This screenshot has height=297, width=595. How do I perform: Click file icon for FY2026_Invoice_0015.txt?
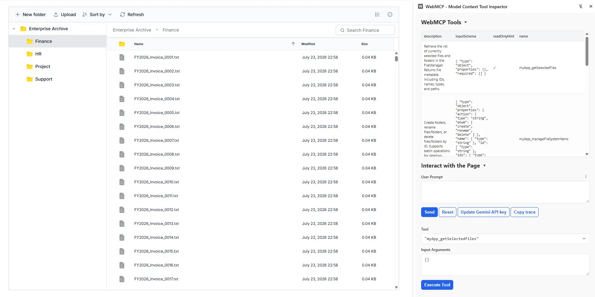click(x=122, y=251)
